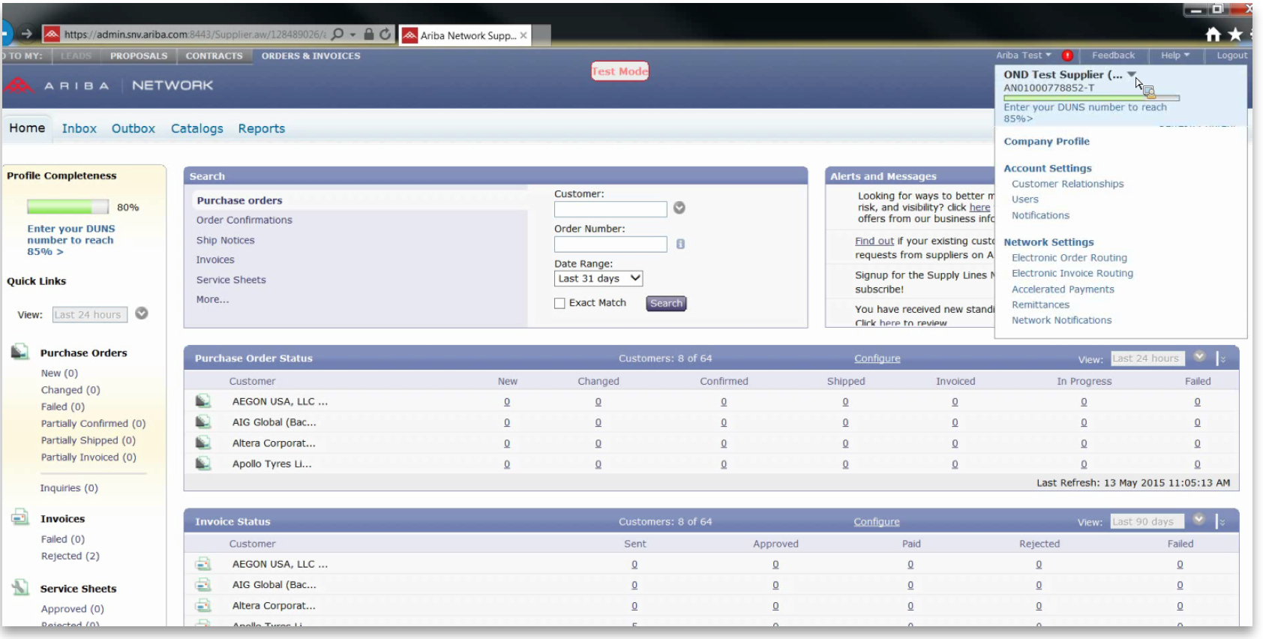Open the Outbox tab

[x=133, y=128]
